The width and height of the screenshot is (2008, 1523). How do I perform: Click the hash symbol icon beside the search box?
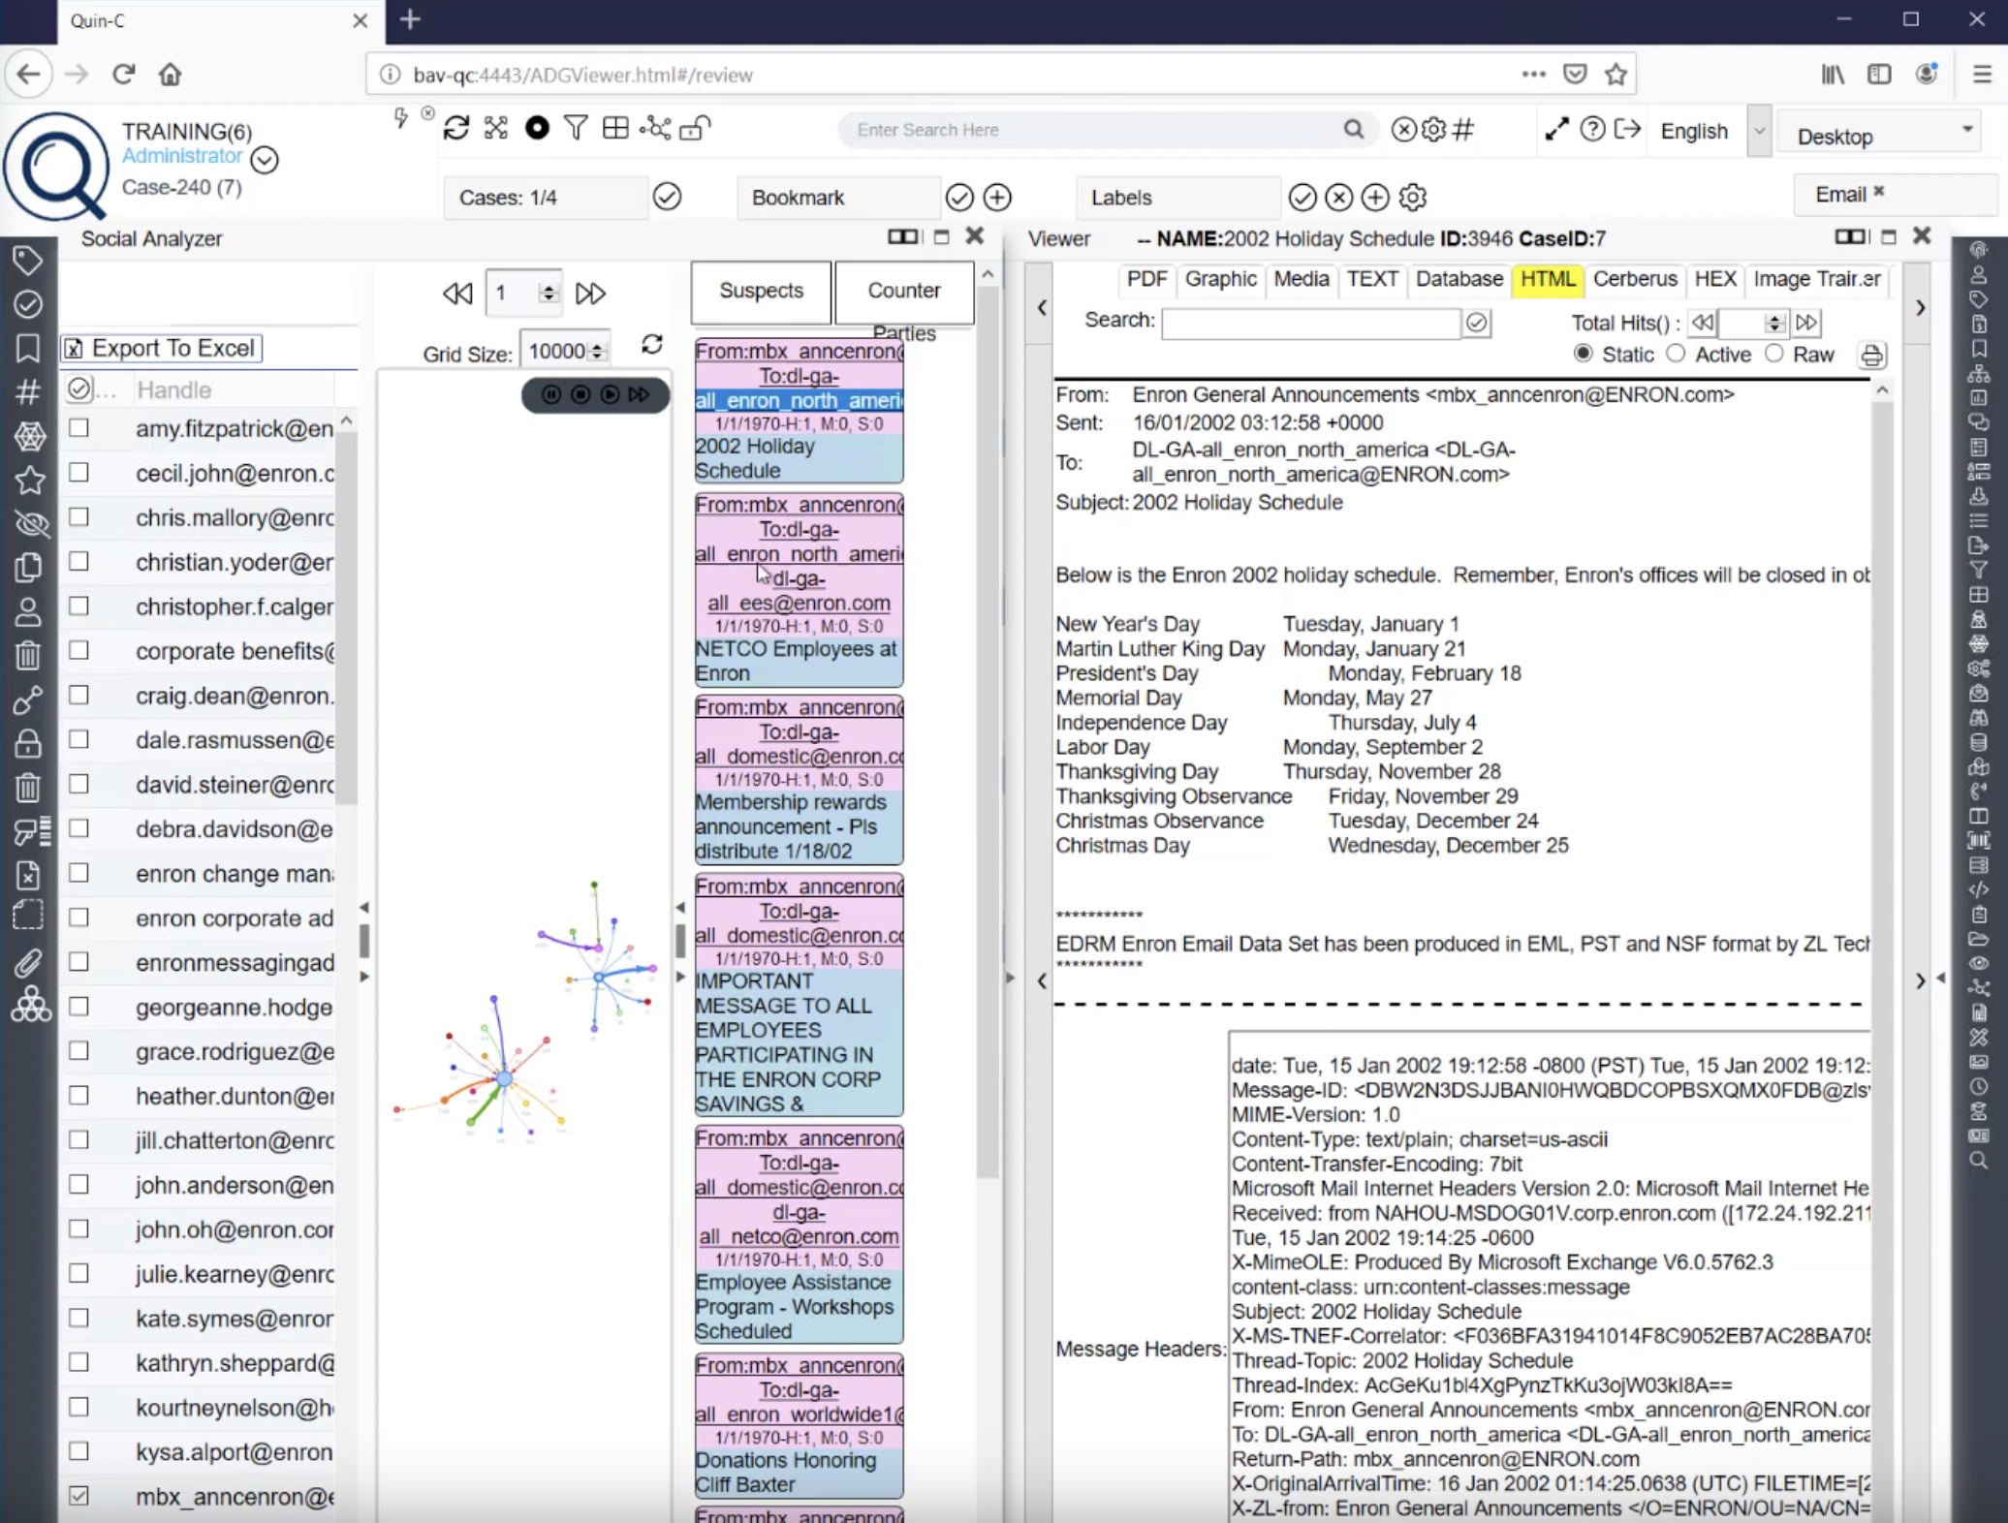pyautogui.click(x=1462, y=129)
